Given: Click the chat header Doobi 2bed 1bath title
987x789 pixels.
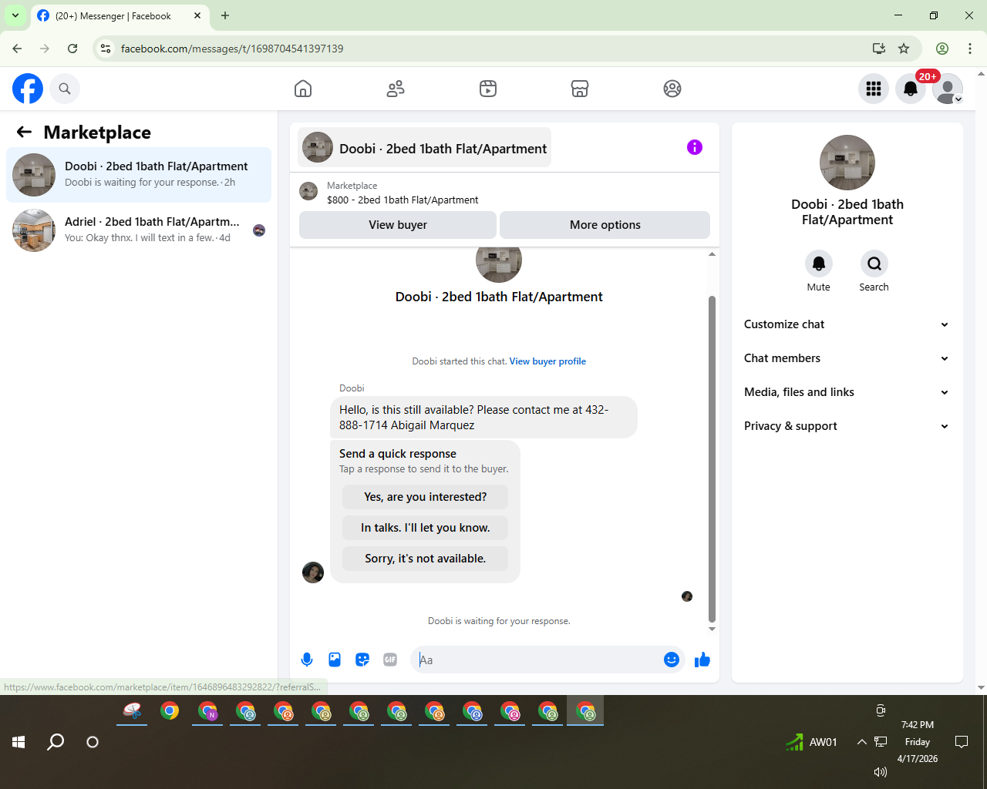Looking at the screenshot, I should (x=425, y=148).
